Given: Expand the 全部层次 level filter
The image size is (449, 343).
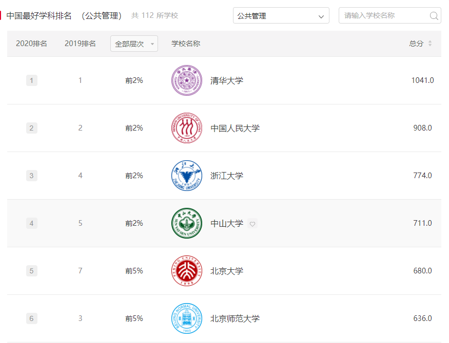Looking at the screenshot, I should pos(134,44).
